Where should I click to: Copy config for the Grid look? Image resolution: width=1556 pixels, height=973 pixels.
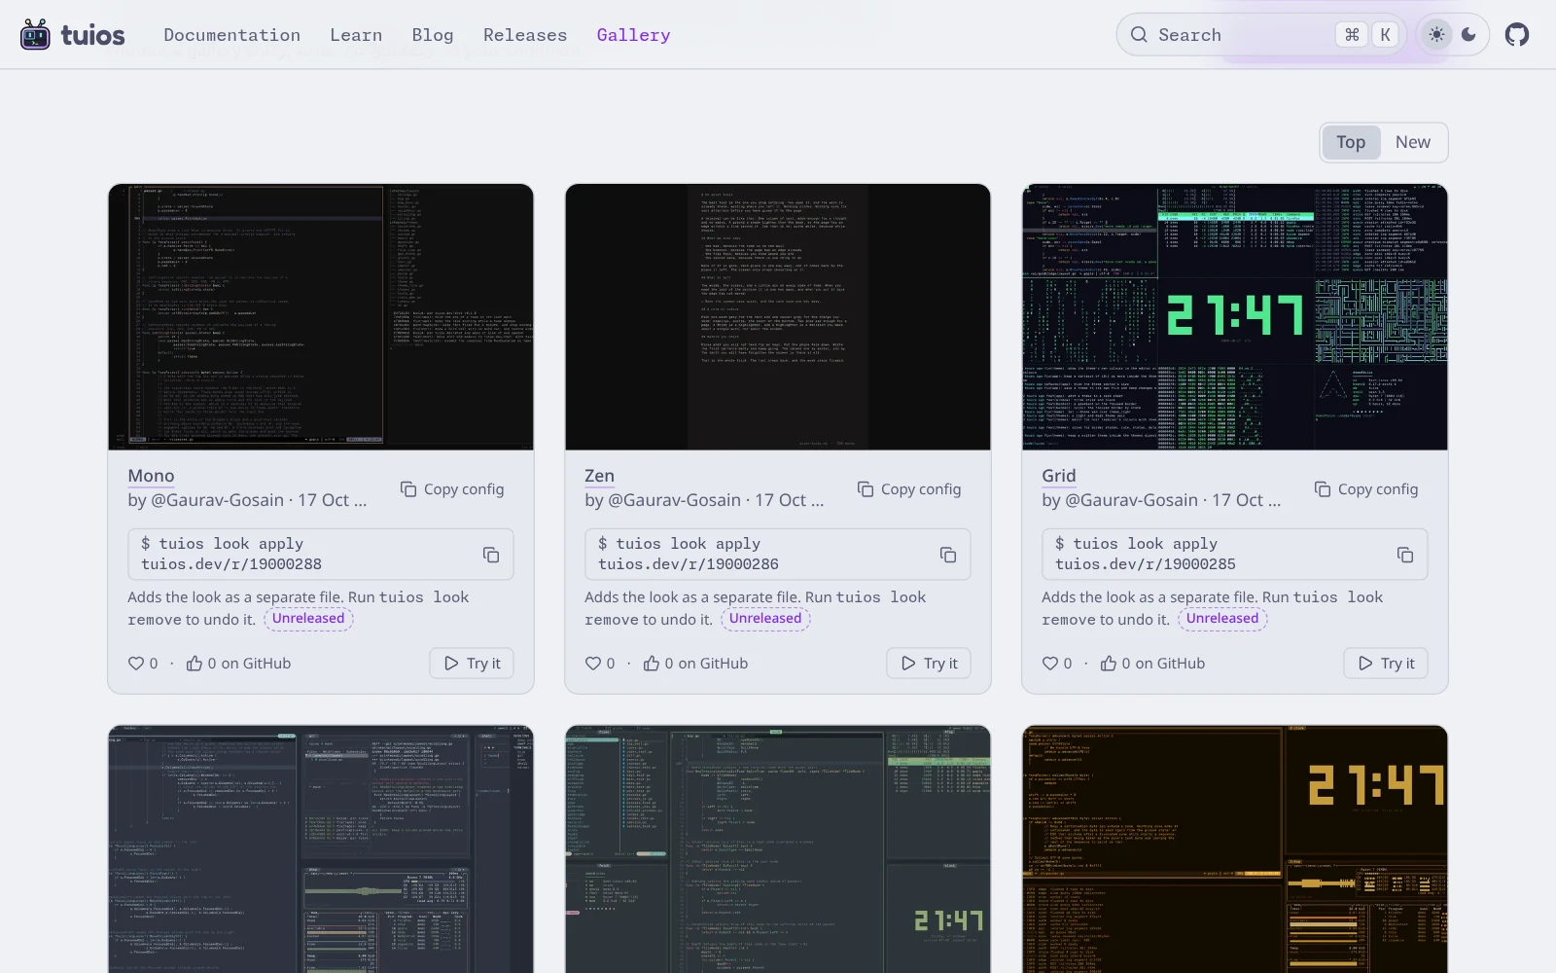[1366, 489]
